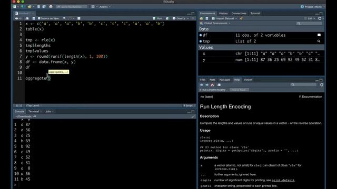The height and width of the screenshot is (189, 337).
Task: Open the R Script file type dropdown
Action: tap(189, 106)
